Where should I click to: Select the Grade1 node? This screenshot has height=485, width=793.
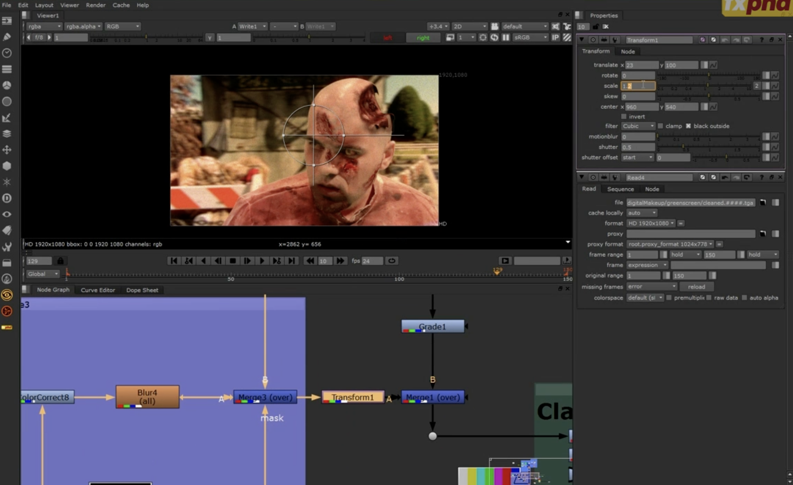(x=432, y=326)
